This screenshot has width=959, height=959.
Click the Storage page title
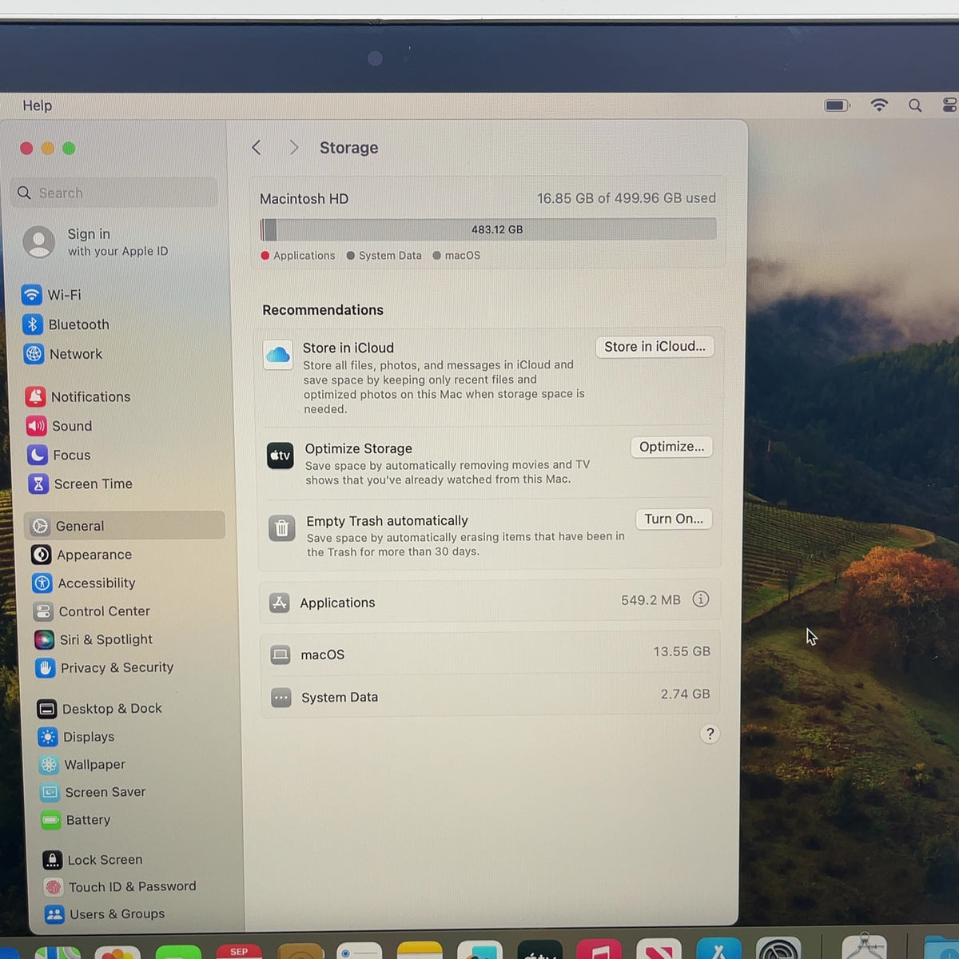point(349,148)
